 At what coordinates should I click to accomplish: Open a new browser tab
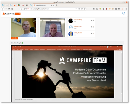click(x=57, y=5)
